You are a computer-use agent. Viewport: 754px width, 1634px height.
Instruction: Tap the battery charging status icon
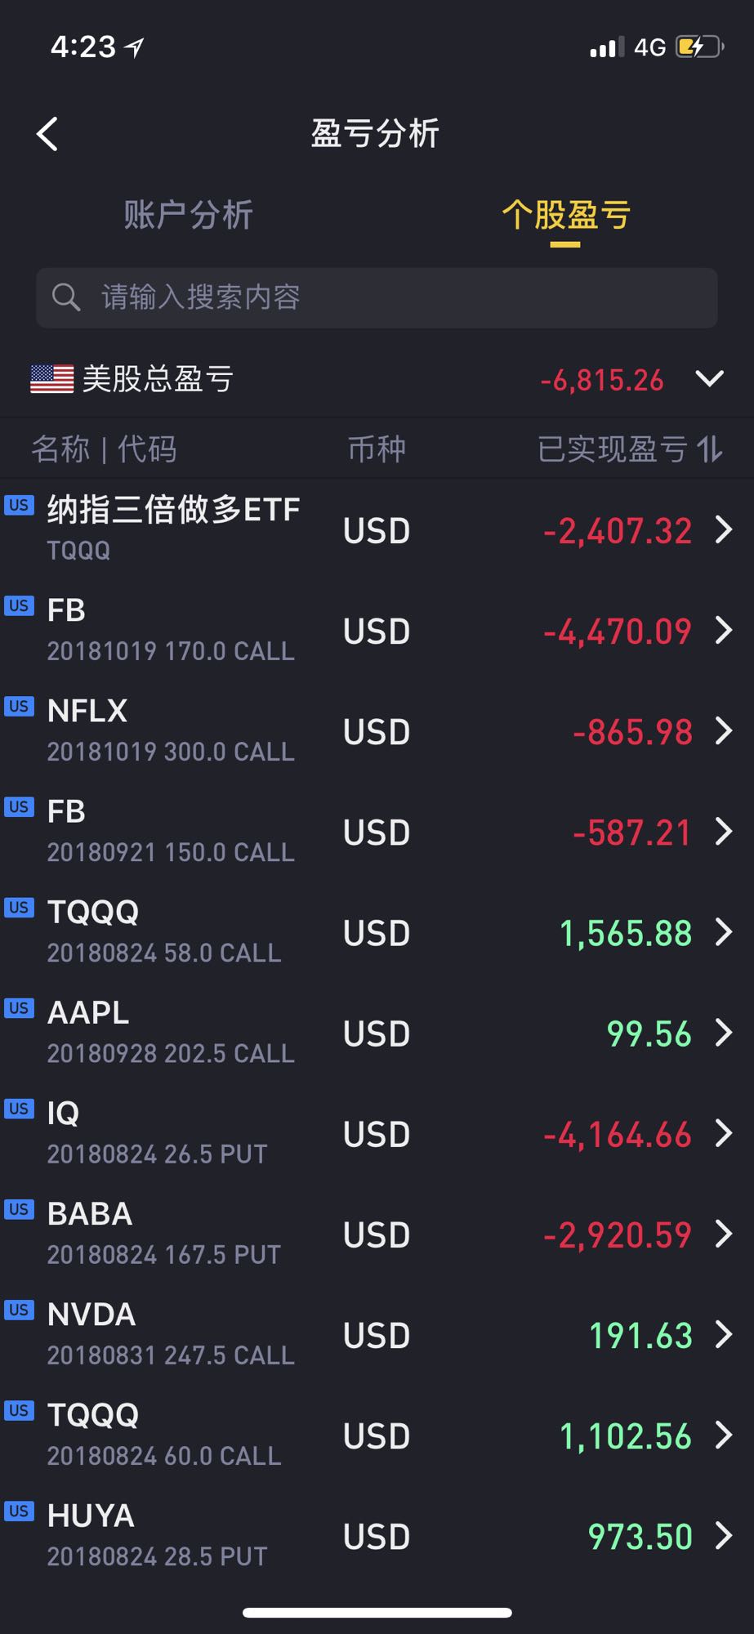[700, 47]
